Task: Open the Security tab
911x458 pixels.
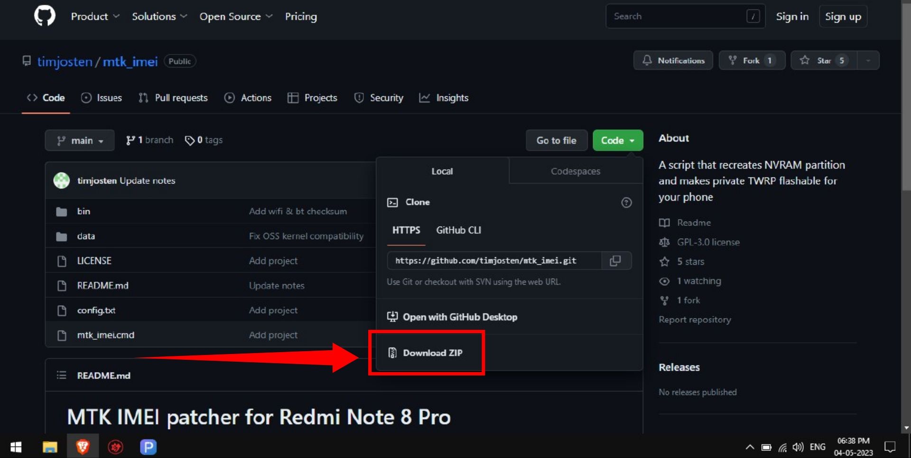Action: pyautogui.click(x=379, y=98)
